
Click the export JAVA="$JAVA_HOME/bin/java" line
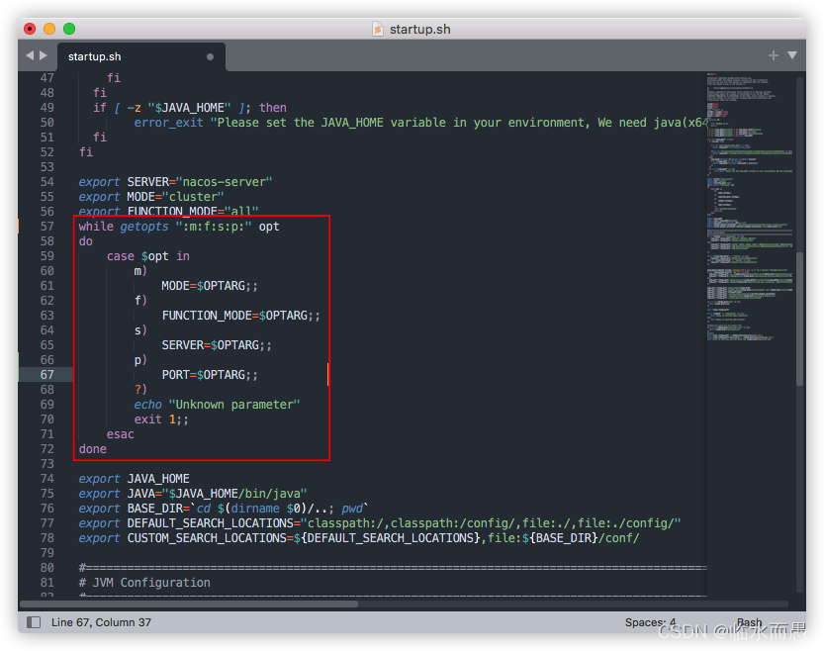193,494
